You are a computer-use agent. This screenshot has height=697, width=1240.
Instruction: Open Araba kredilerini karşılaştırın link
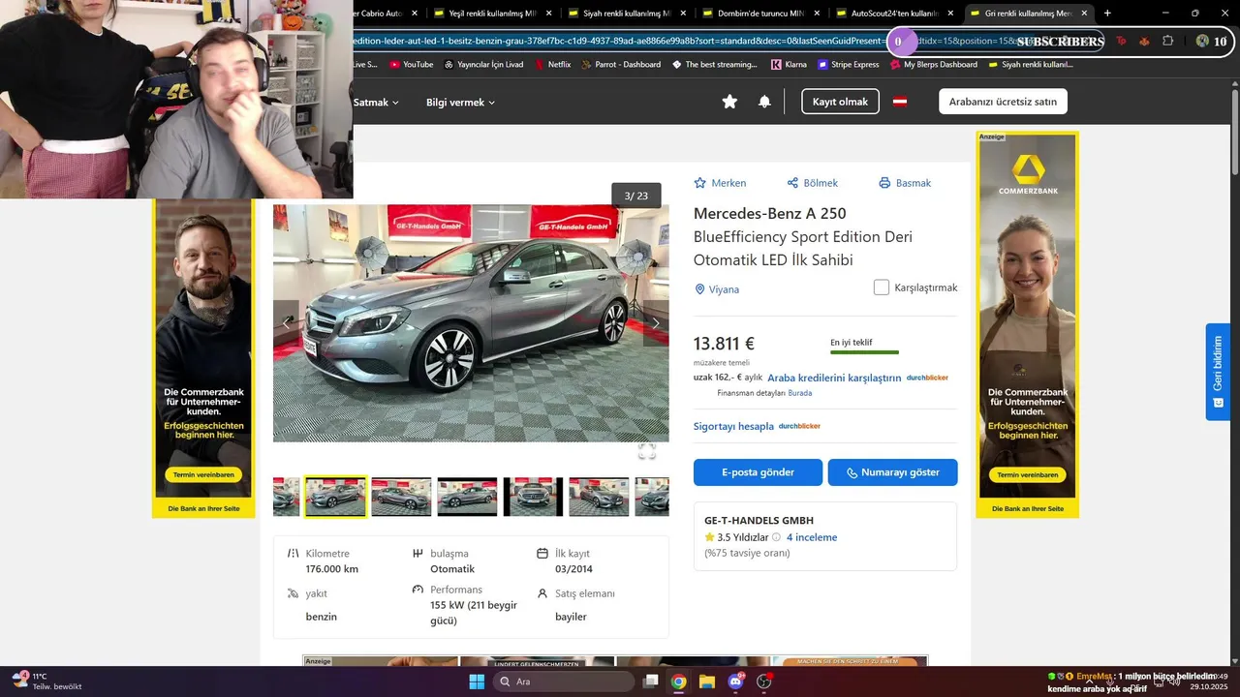(x=834, y=378)
